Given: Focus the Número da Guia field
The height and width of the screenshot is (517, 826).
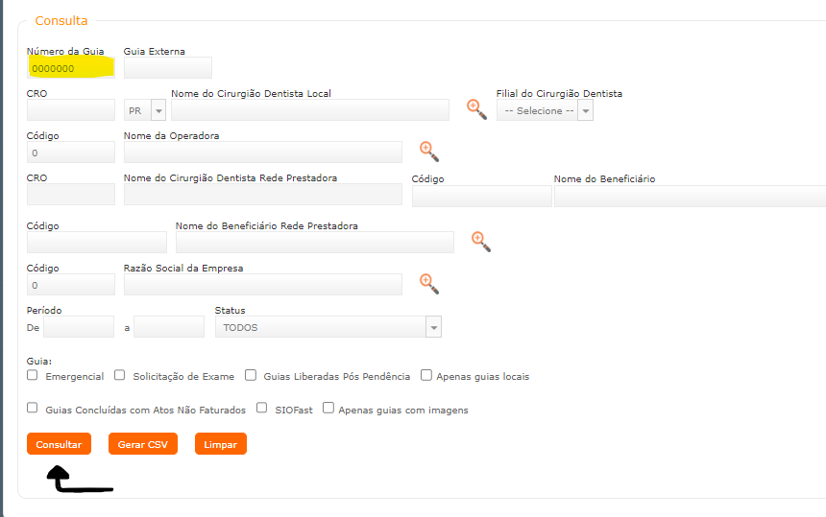Looking at the screenshot, I should point(71,68).
